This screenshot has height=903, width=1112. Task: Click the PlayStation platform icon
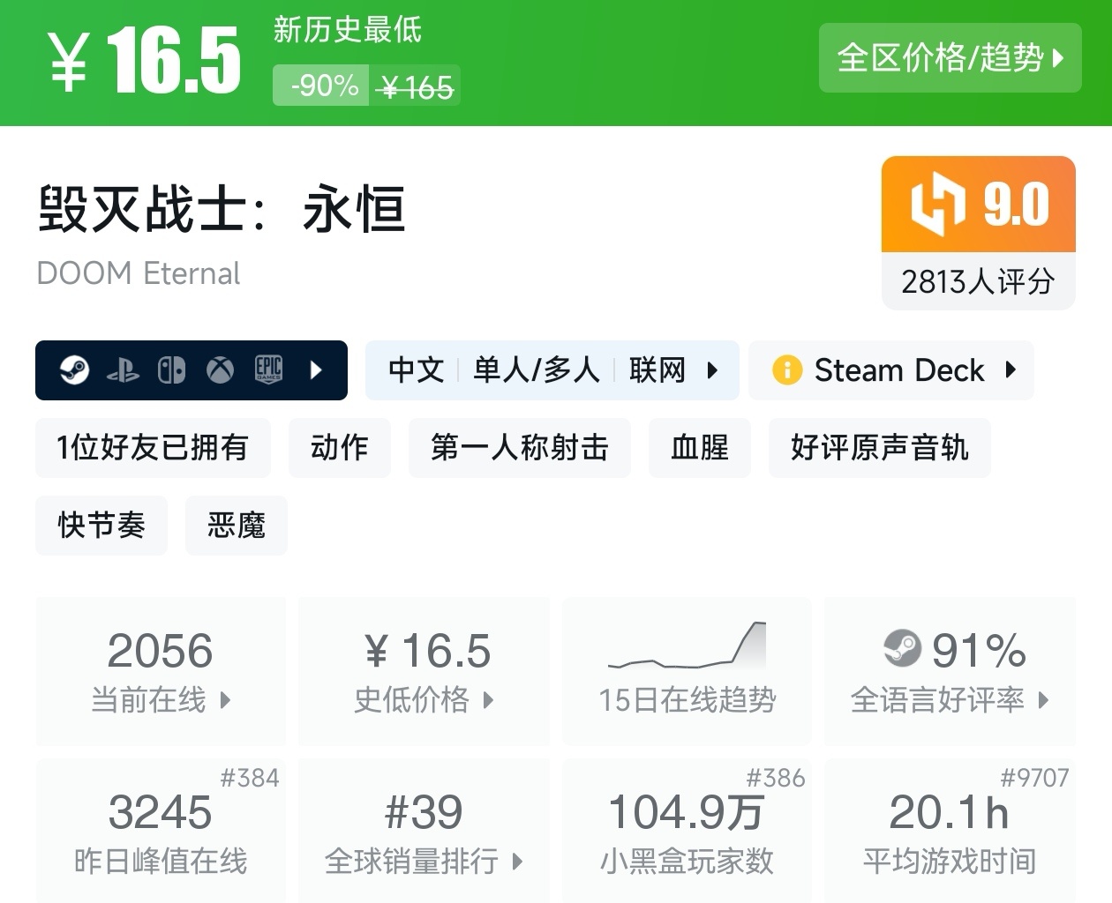[x=123, y=370]
